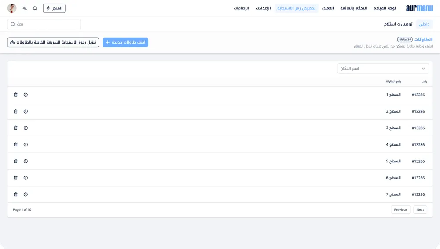The image size is (440, 249).
Task: Open the language translation icon
Action: click(x=25, y=8)
